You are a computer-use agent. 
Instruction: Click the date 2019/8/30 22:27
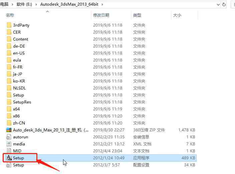tap(109, 130)
